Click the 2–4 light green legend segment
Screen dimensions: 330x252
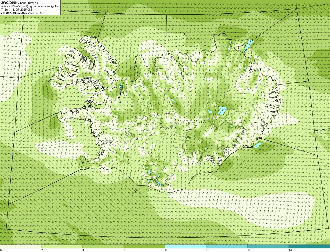coord(62,246)
